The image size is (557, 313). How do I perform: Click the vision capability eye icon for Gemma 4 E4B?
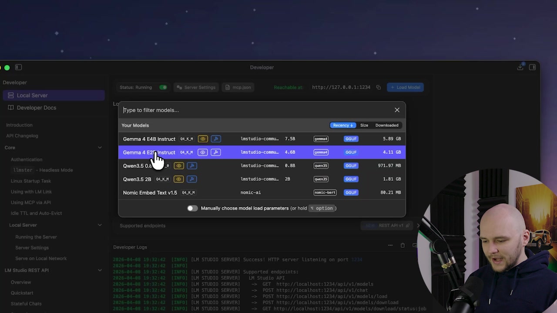tap(202, 139)
